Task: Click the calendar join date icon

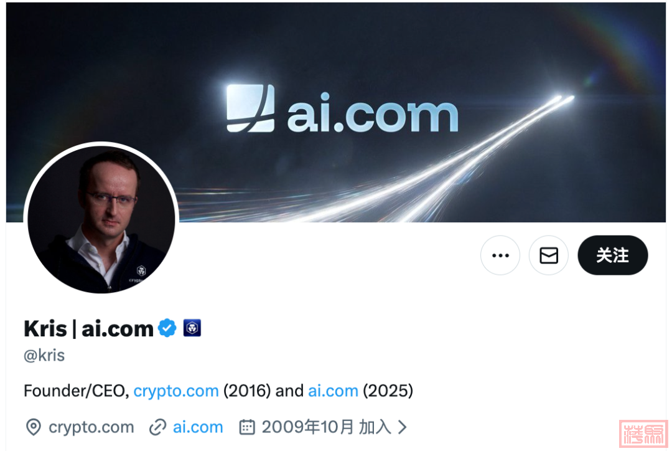Action: [247, 427]
